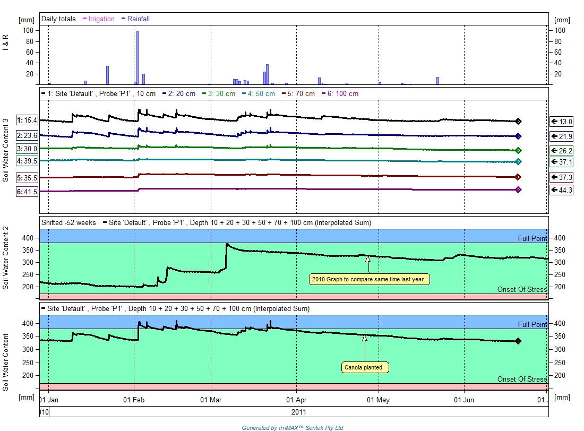Click the 10 cm sensor end diamond marker
The image size is (584, 431).
(518, 121)
